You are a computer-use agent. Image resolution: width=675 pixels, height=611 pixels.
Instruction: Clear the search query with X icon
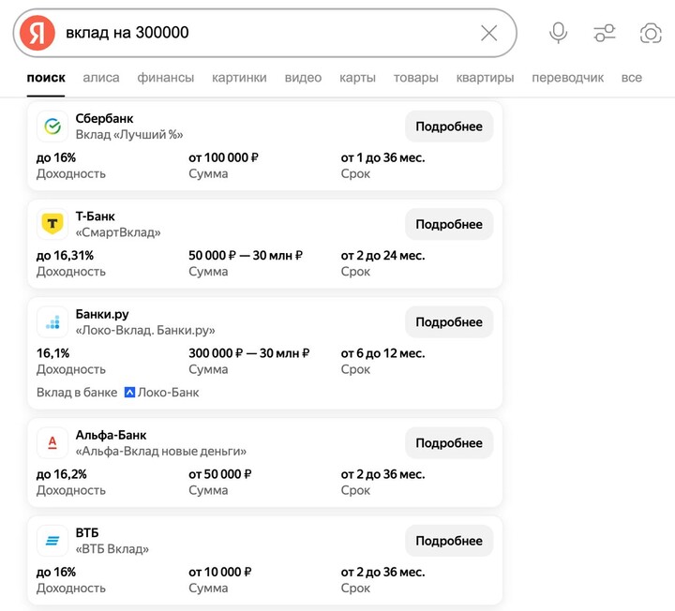(x=488, y=33)
